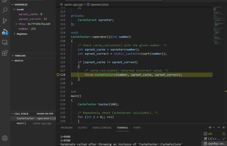
Task: Click 'CacheTester tester(100);' code line
Action: coord(98,104)
